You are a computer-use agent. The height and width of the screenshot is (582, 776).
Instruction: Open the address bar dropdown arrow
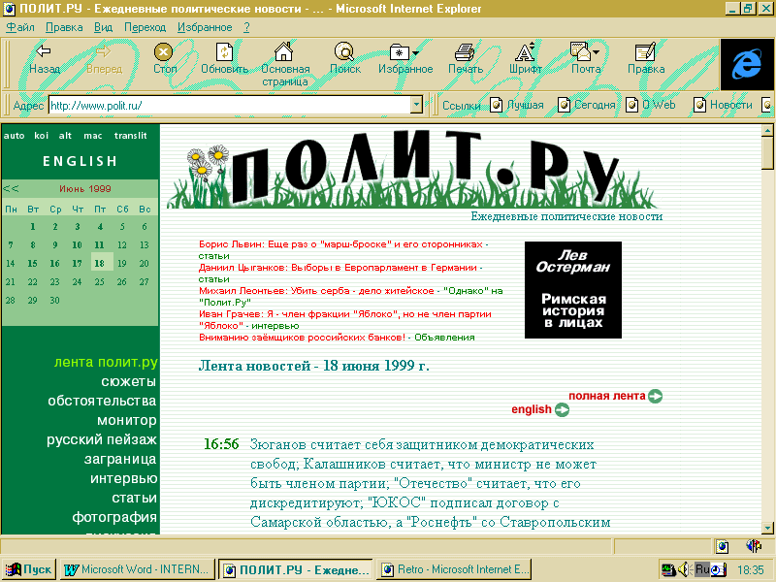click(x=417, y=105)
